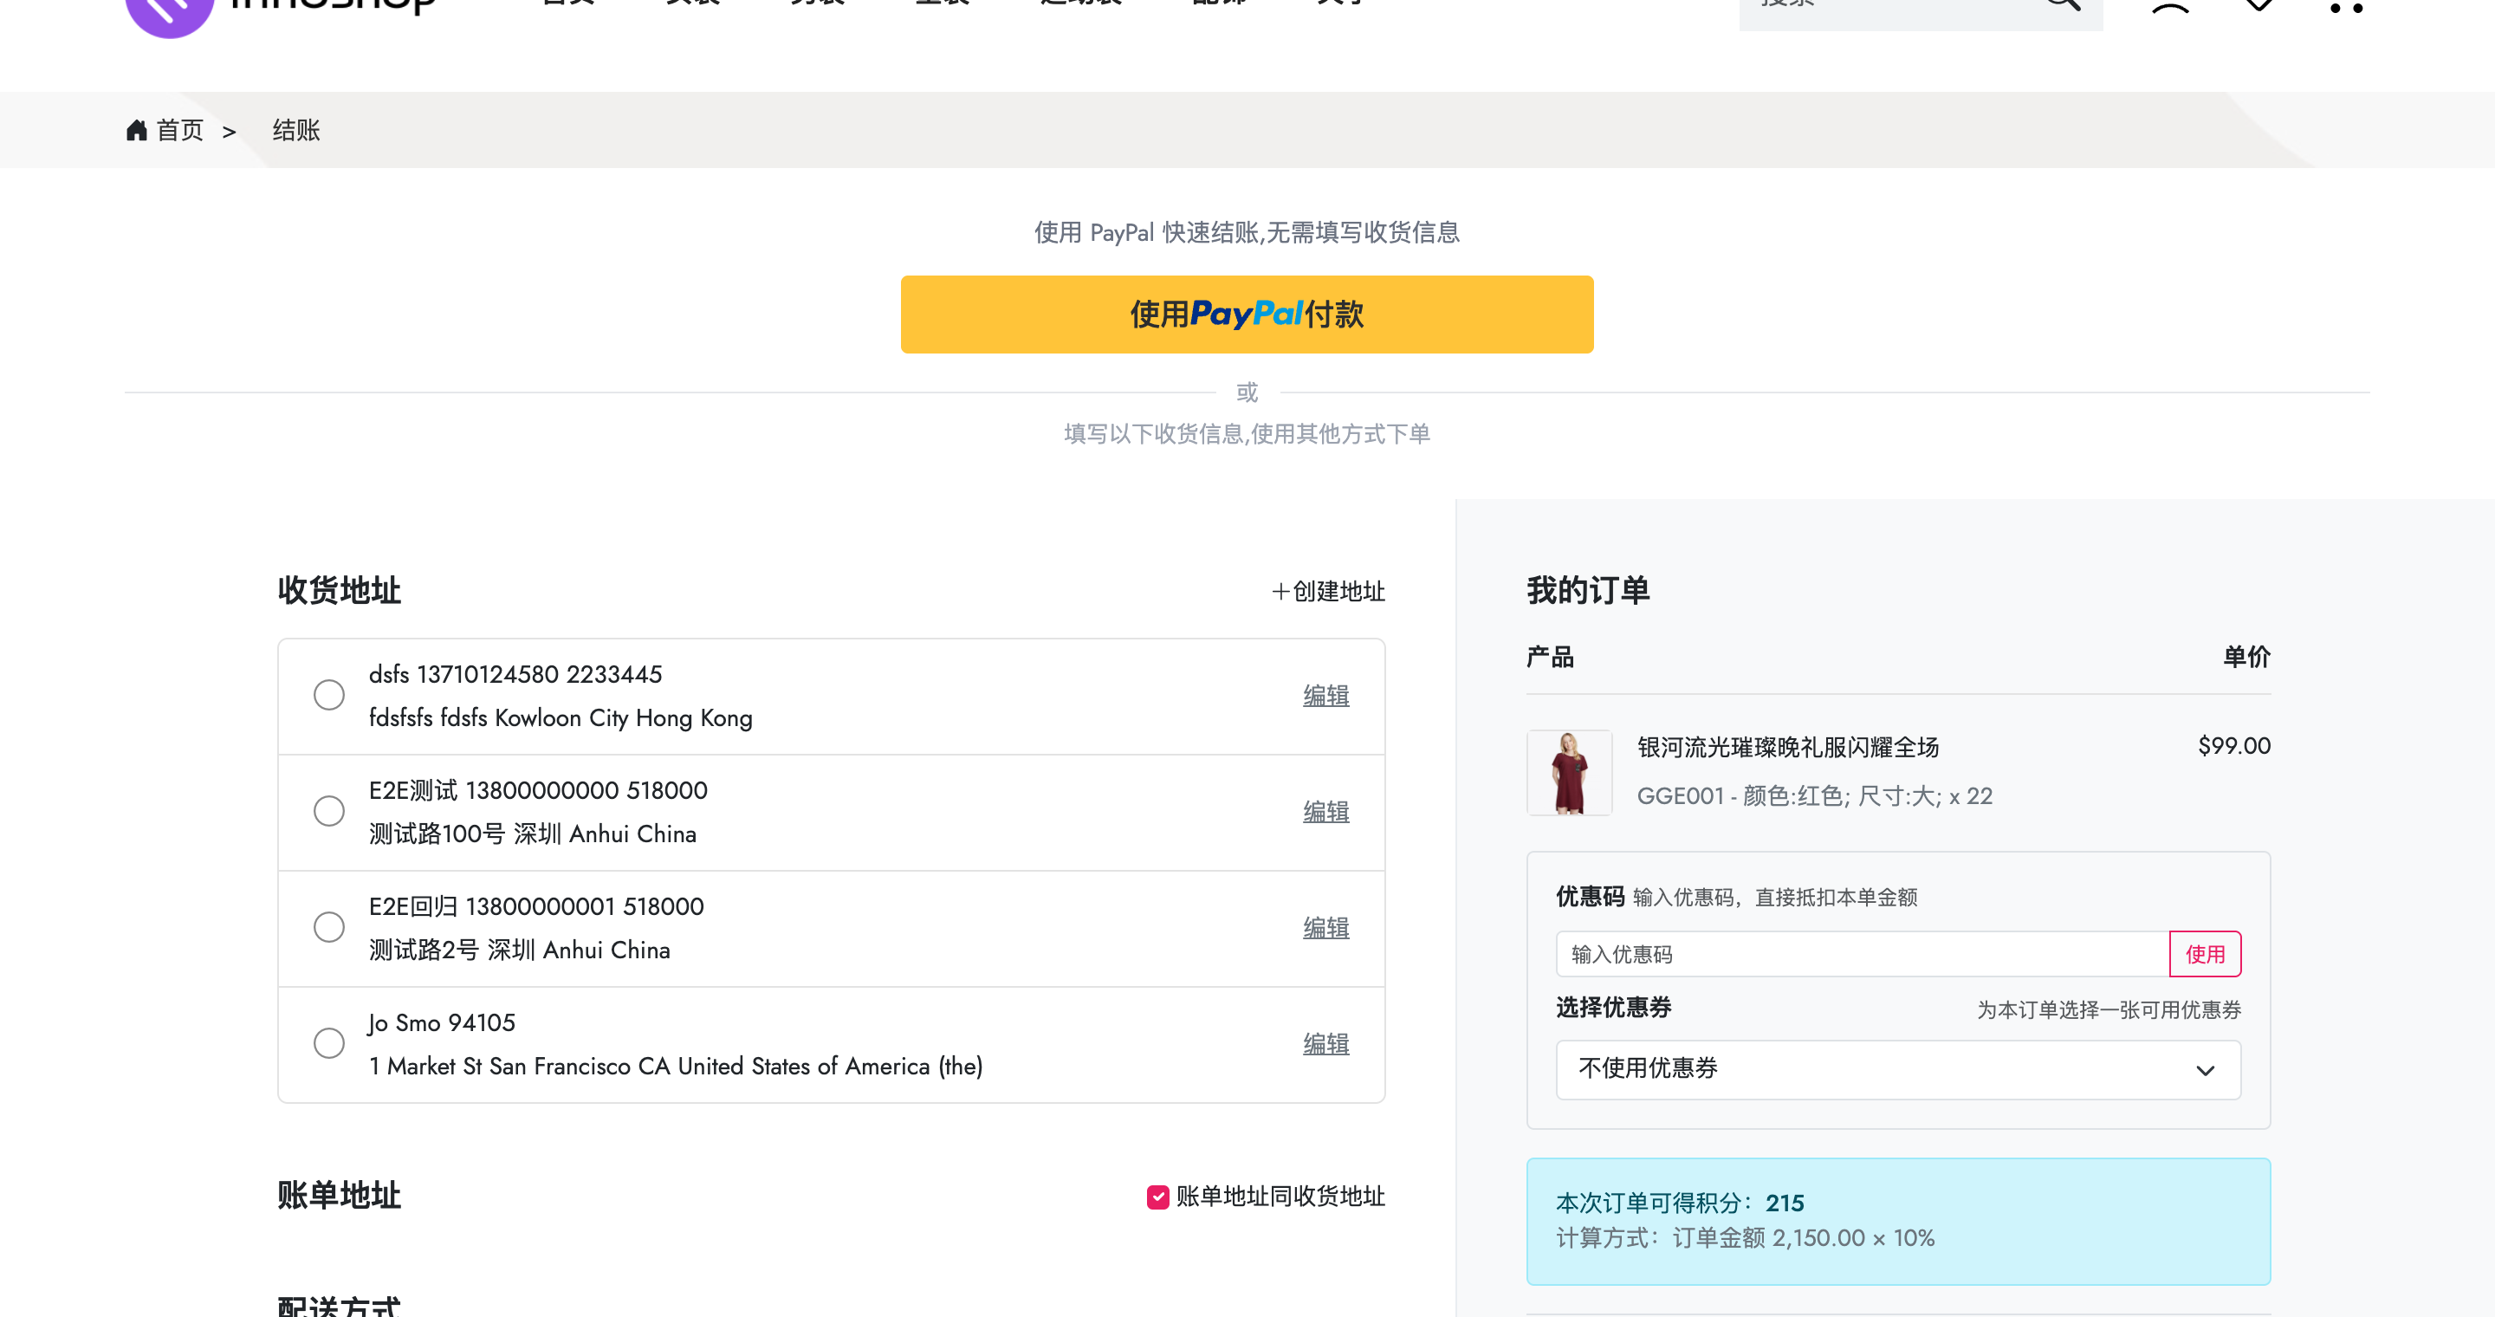Click the 使用PayPal付款 button
Screen dimensions: 2495x1317
coord(1247,315)
